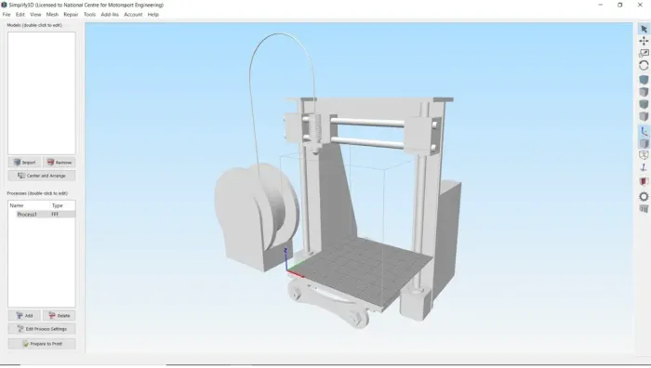Image resolution: width=651 pixels, height=368 pixels.
Task: Open the Mesh menu
Action: (x=52, y=15)
